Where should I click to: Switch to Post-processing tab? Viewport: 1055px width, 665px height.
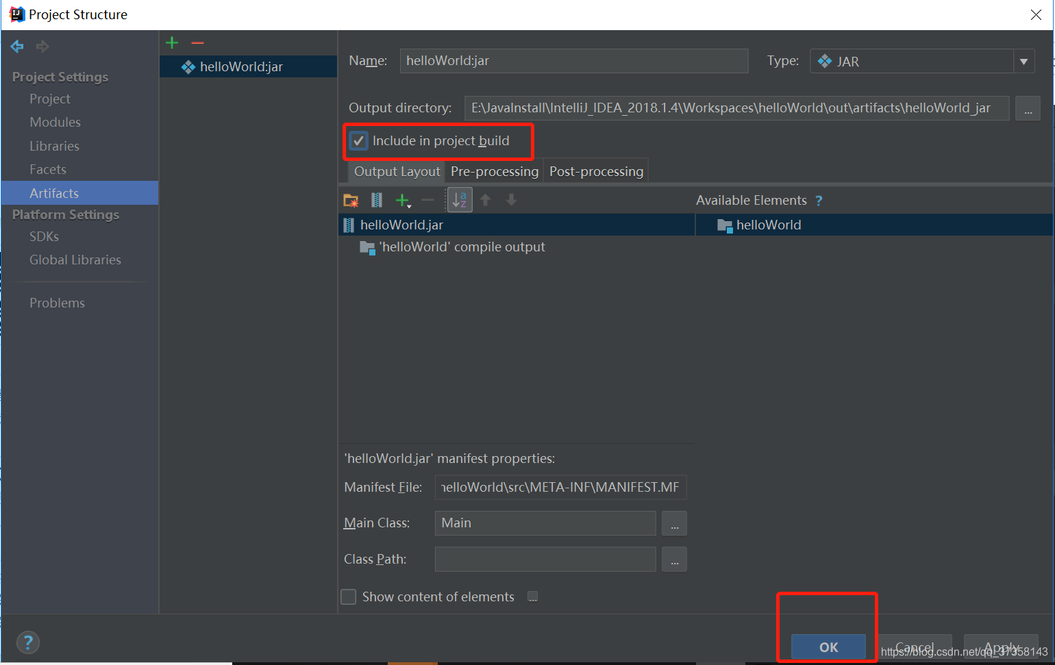(596, 171)
